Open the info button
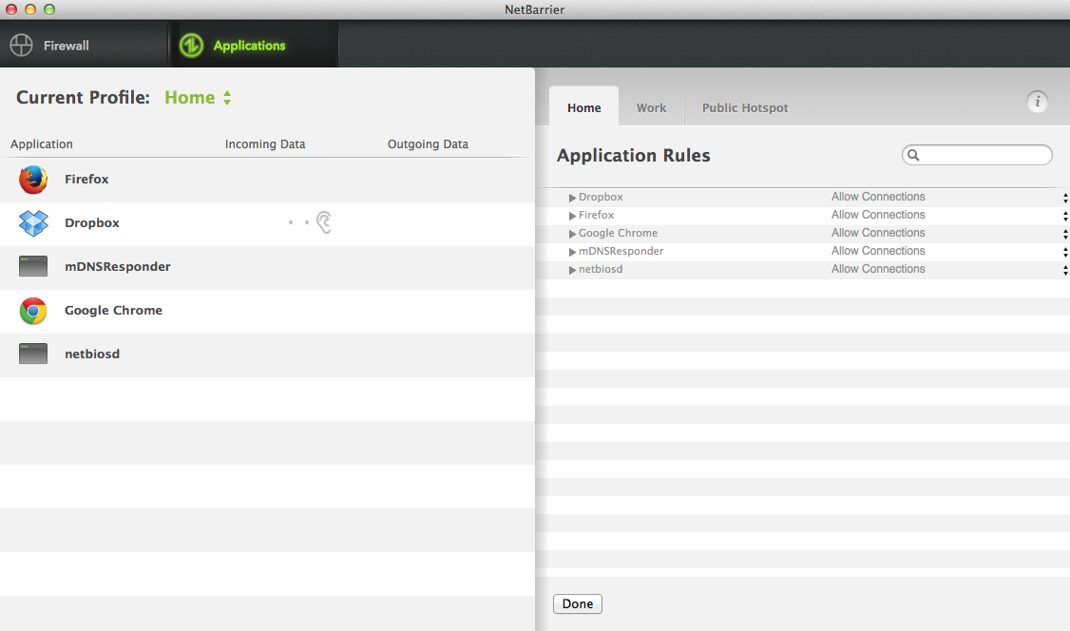Viewport: 1070px width, 631px height. 1038,102
